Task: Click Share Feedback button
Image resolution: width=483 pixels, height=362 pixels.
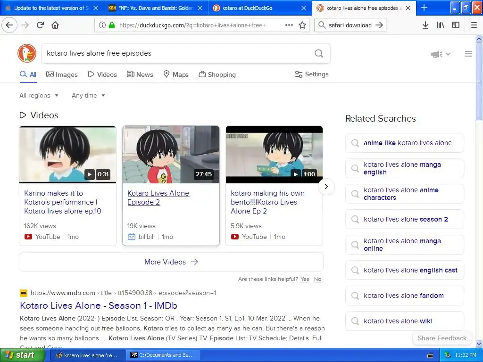Action: (442, 338)
